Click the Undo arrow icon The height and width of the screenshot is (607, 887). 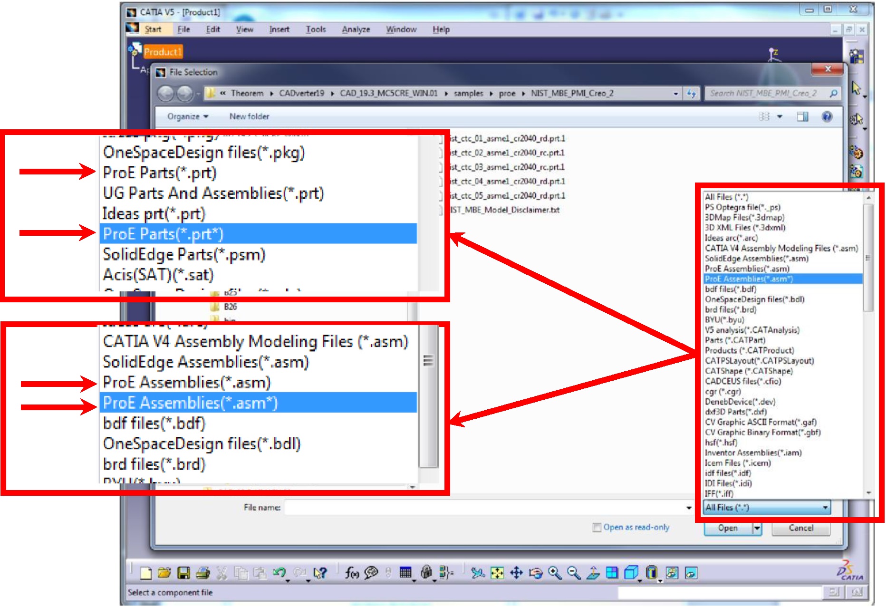coord(279,573)
